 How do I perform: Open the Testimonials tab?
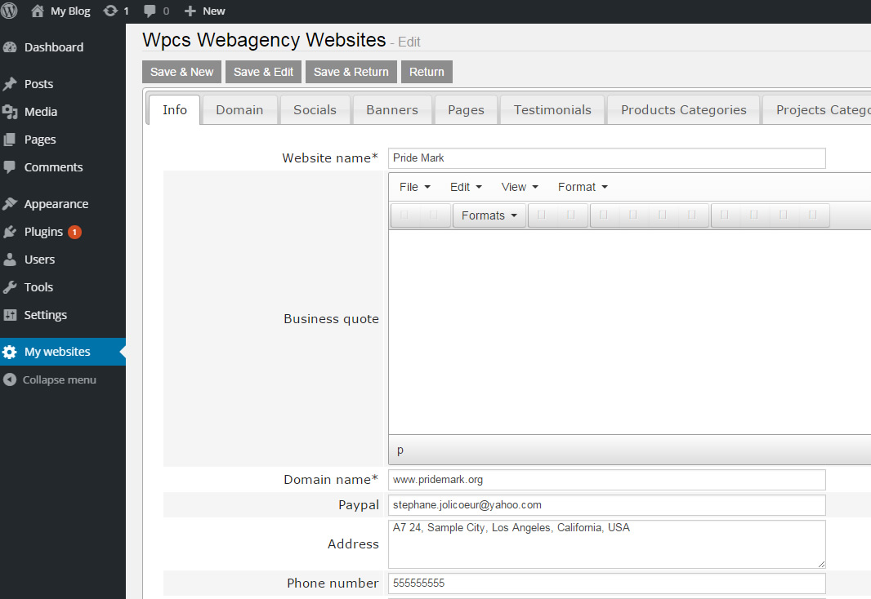coord(552,109)
